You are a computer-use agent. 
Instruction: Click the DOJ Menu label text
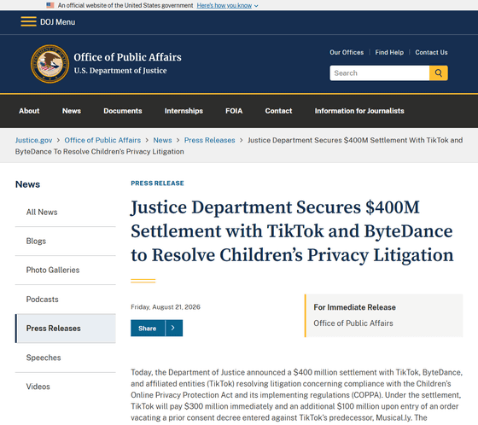[58, 22]
